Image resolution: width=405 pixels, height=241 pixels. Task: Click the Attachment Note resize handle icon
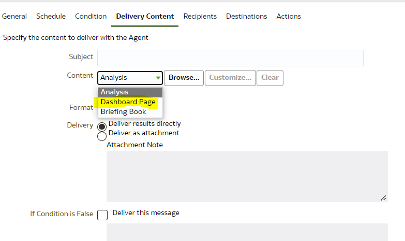click(x=383, y=198)
